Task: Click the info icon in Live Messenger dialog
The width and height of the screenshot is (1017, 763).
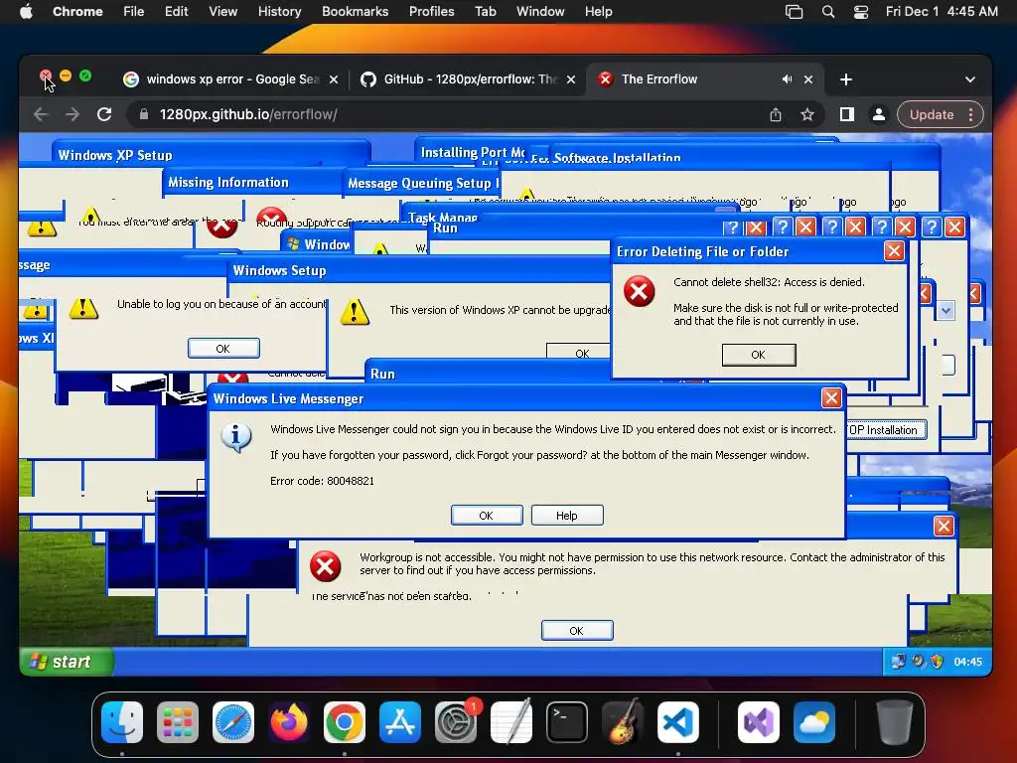Action: coord(236,438)
